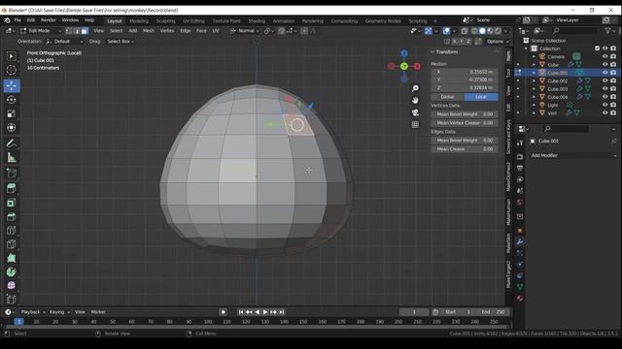
Task: Open the File menu
Action: click(x=17, y=20)
